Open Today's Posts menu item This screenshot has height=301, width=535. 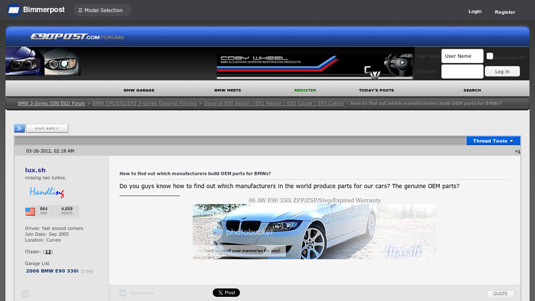(377, 90)
